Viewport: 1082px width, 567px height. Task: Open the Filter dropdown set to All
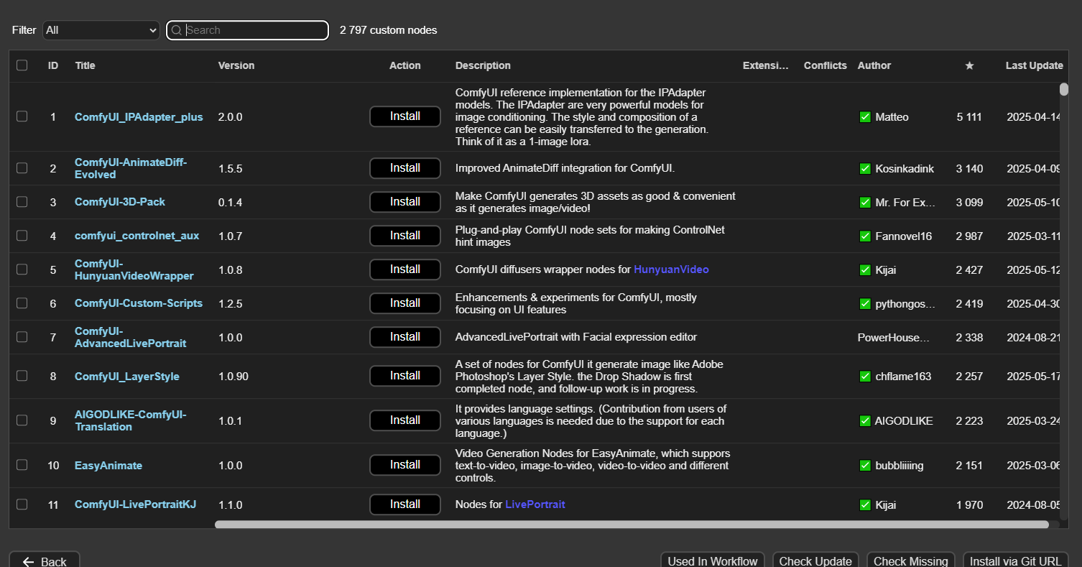tap(101, 30)
